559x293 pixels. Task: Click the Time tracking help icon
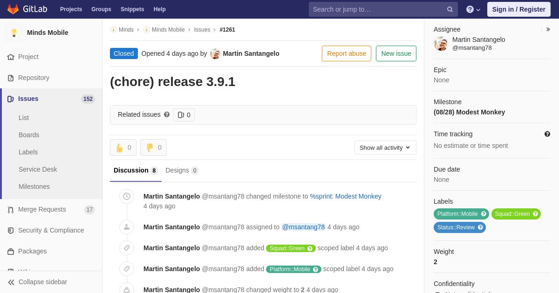coord(547,134)
